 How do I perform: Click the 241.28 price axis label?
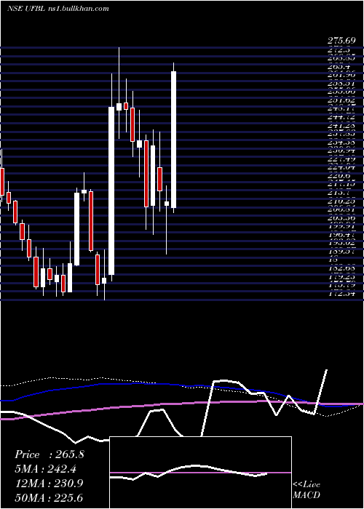coord(341,126)
